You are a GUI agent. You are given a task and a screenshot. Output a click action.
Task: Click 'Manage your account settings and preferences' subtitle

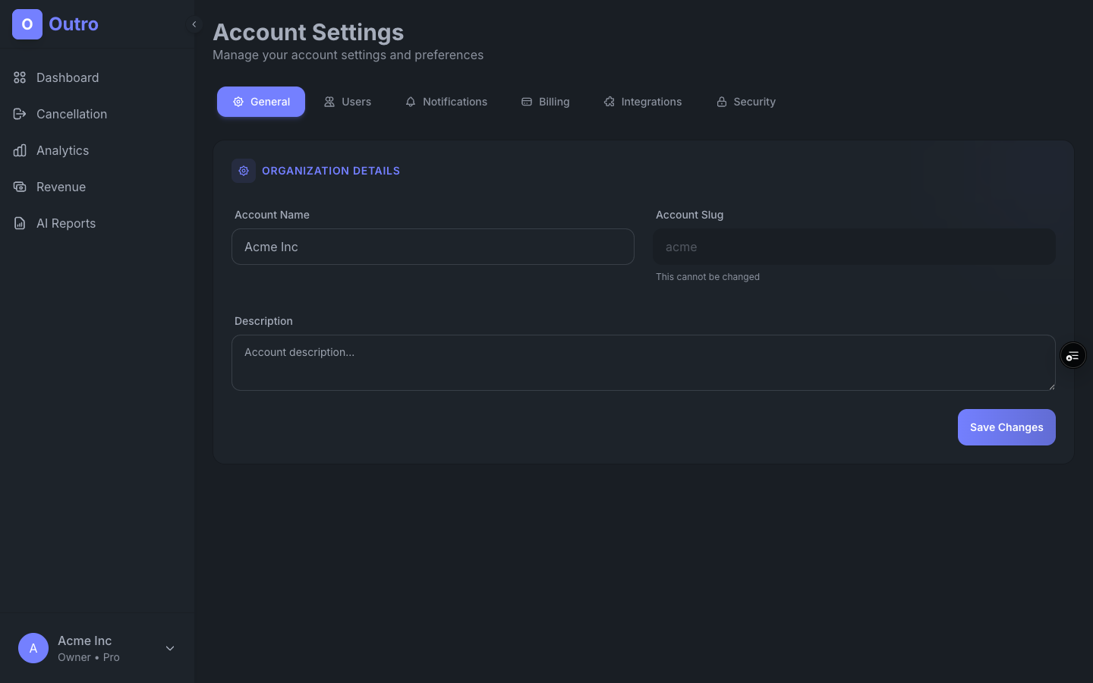click(x=348, y=55)
